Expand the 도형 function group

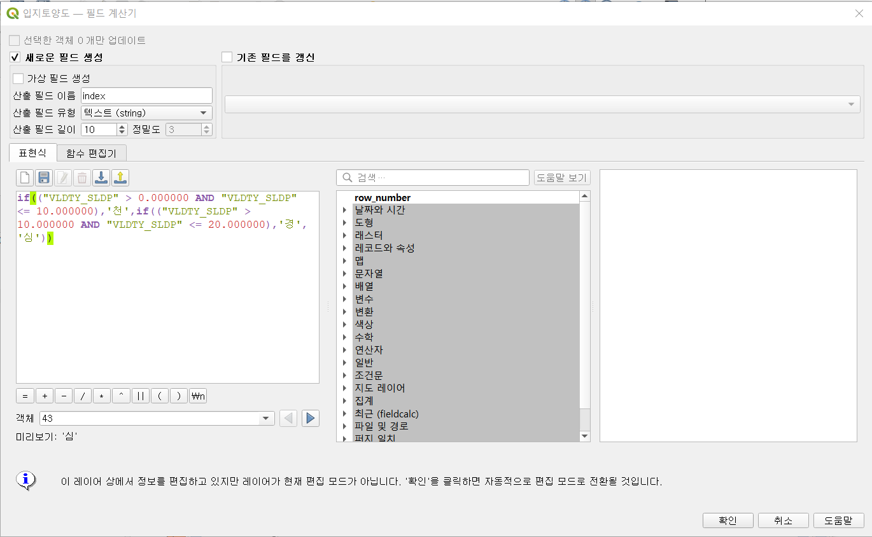tap(345, 223)
